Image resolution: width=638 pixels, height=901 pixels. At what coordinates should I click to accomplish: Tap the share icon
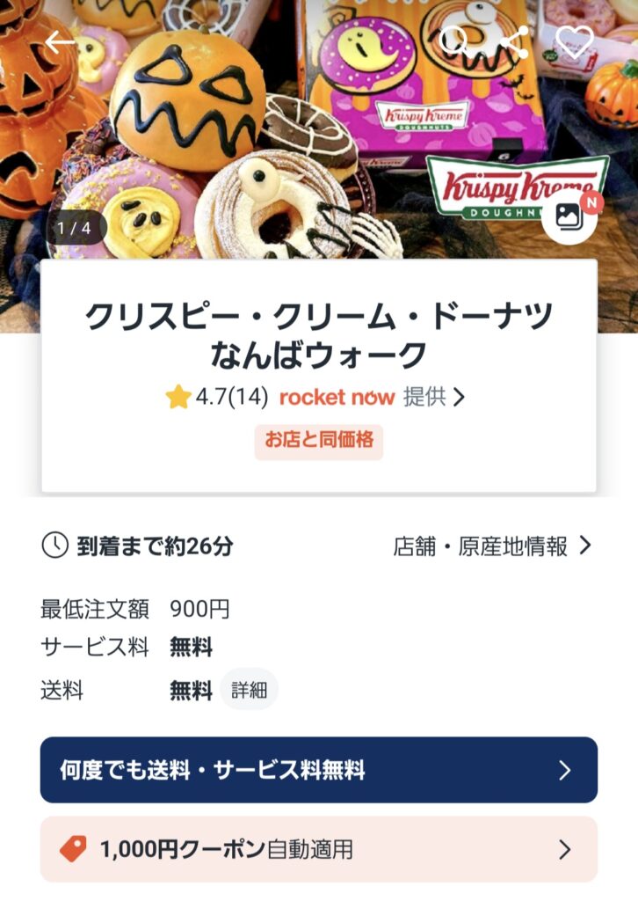514,42
